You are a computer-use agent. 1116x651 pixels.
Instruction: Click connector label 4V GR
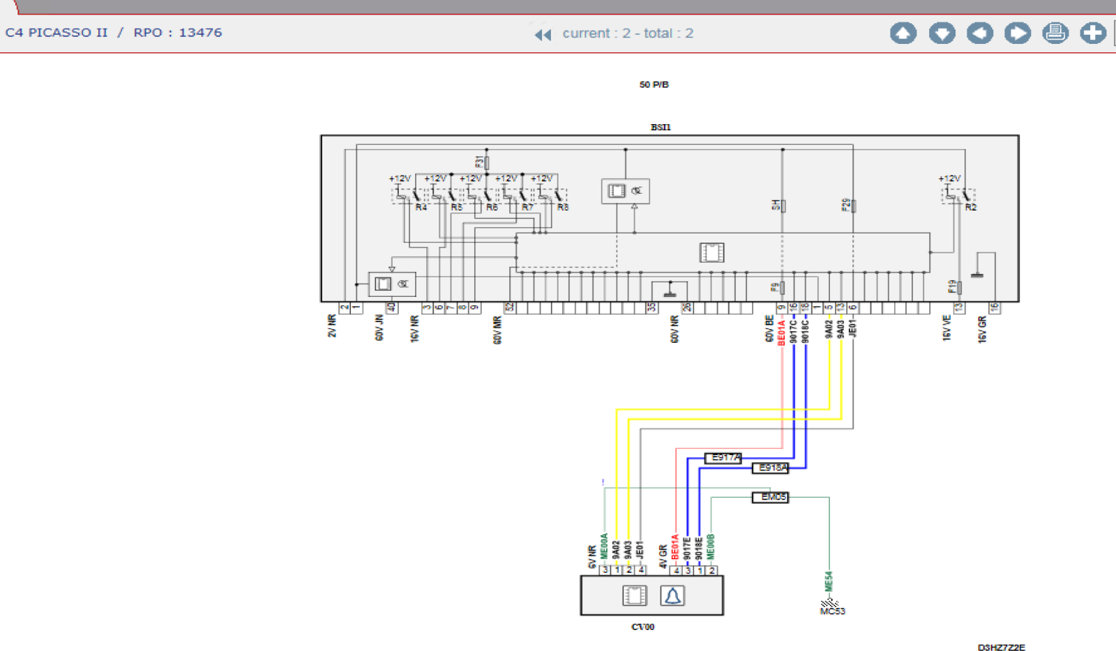[x=663, y=557]
